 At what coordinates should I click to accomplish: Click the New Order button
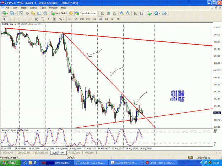(x=59, y=13)
